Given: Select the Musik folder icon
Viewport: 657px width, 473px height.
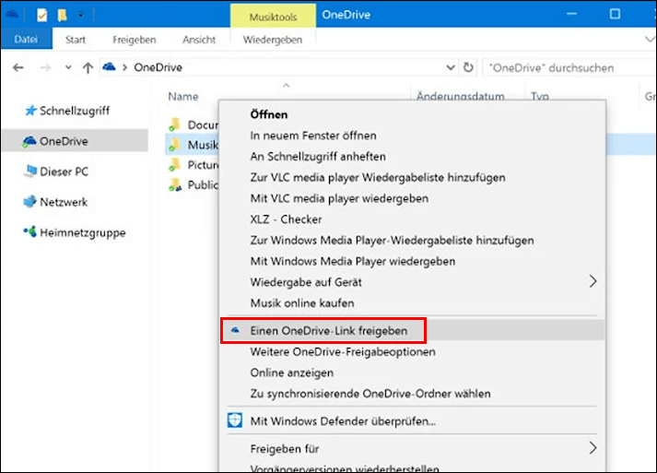Looking at the screenshot, I should [175, 145].
